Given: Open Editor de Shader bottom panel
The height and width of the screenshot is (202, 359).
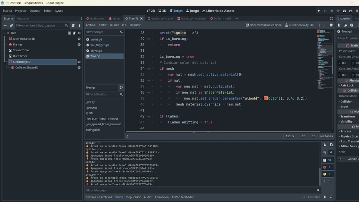Looking at the screenshot, I should [x=183, y=197].
